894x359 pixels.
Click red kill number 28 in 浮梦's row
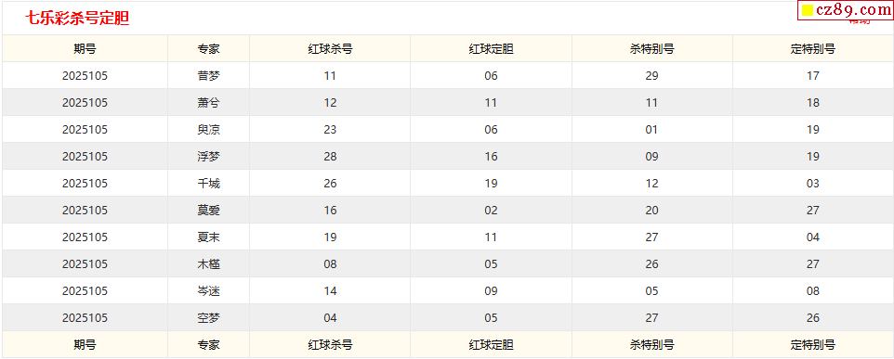[x=330, y=157]
